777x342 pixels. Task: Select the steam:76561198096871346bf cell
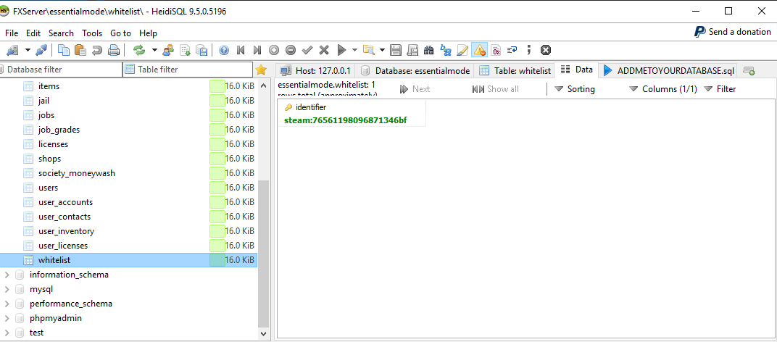point(352,120)
